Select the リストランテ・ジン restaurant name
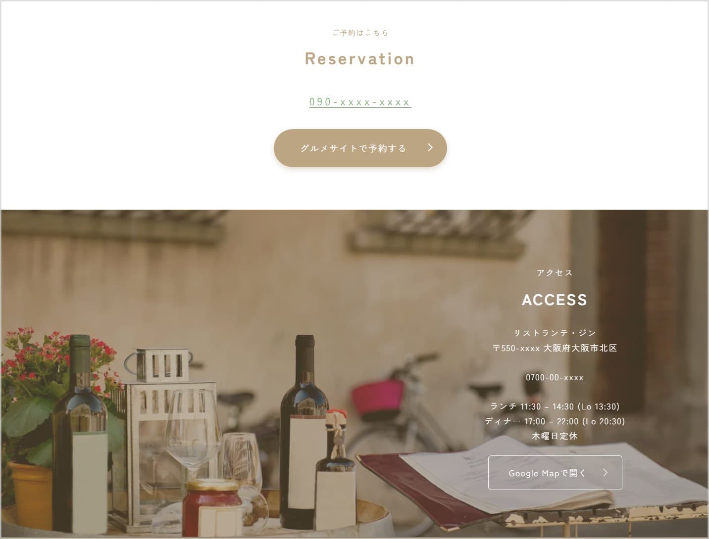Screen dimensions: 709x539 (x=555, y=333)
